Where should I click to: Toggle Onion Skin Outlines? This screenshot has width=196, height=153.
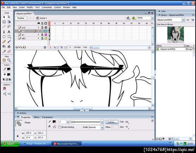[58, 47]
